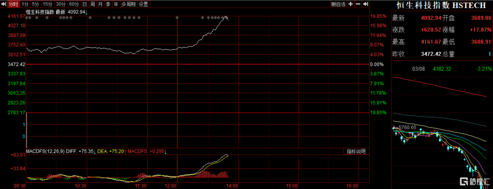Click the collapse-panel arrow icon left of 分时
493x189 pixels.
pos(4,4)
